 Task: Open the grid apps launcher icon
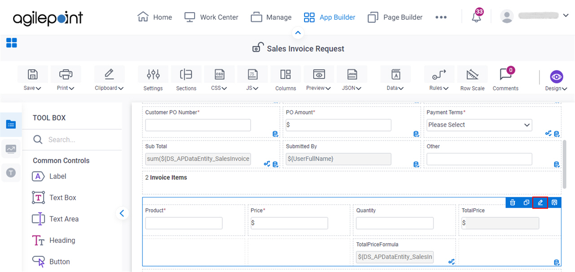[11, 43]
